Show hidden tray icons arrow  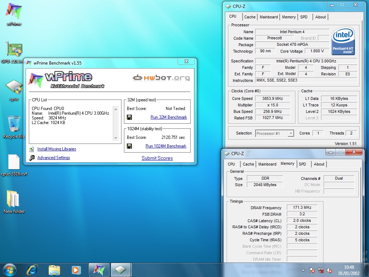coord(303,270)
